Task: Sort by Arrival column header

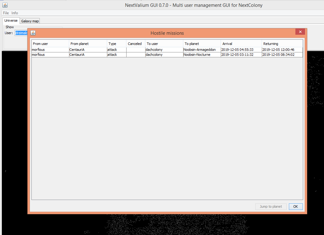Action: pyautogui.click(x=241, y=44)
